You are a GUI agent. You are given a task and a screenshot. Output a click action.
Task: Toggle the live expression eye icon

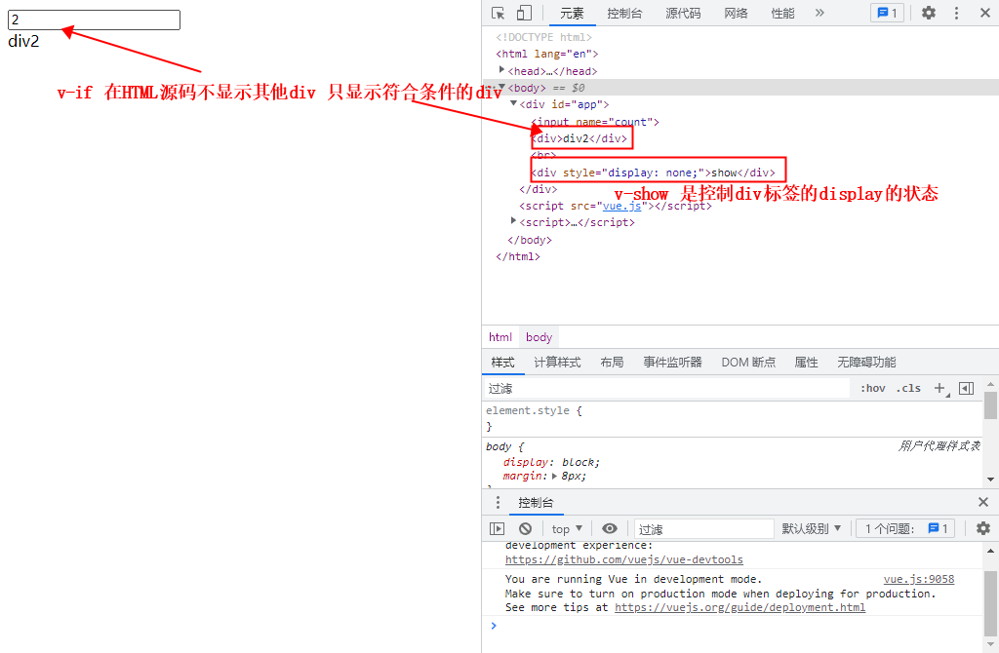[610, 529]
